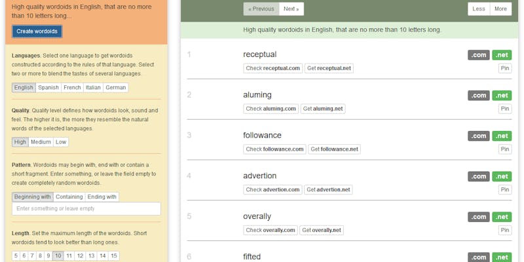Select Italian language option
The image size is (524, 262).
click(93, 88)
